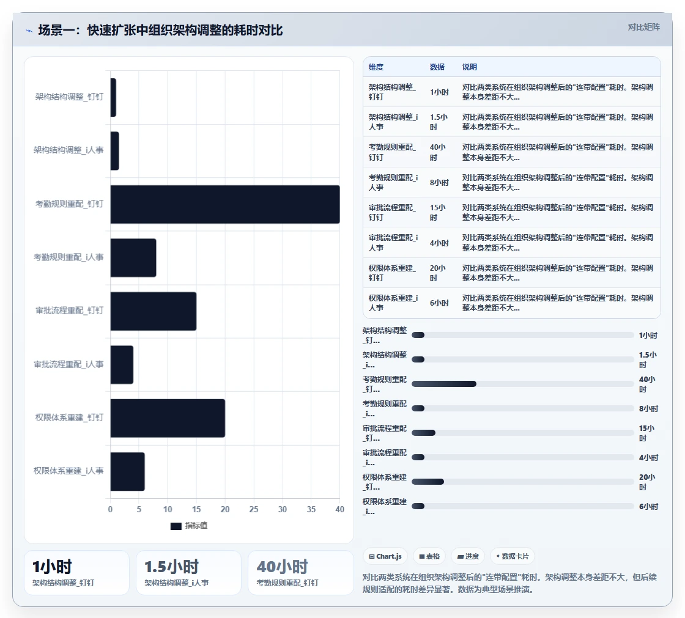Select the 进度 tag chip
This screenshot has width=685, height=618.
point(468,556)
